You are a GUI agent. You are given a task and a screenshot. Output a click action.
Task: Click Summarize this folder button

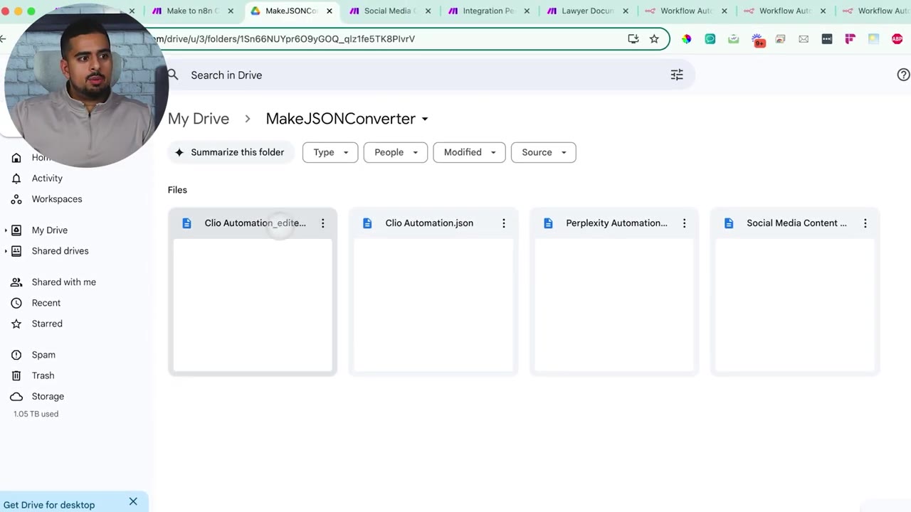tap(231, 152)
